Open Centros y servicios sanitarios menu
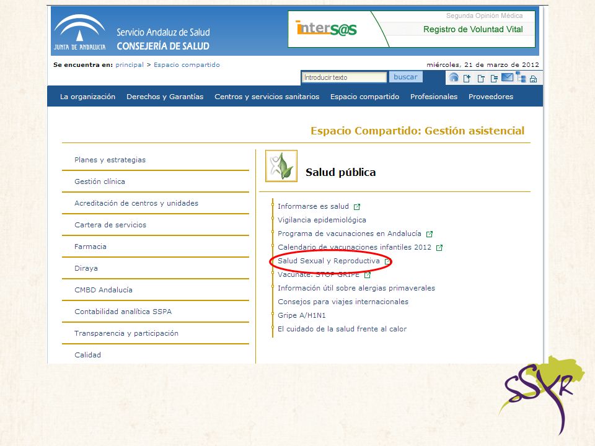 [267, 97]
